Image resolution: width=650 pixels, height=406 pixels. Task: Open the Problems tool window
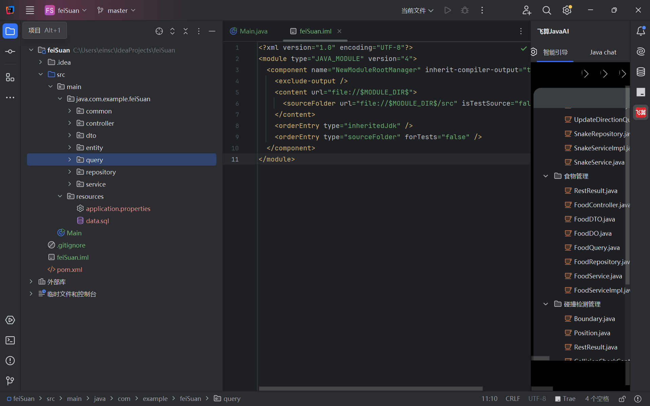pos(10,361)
